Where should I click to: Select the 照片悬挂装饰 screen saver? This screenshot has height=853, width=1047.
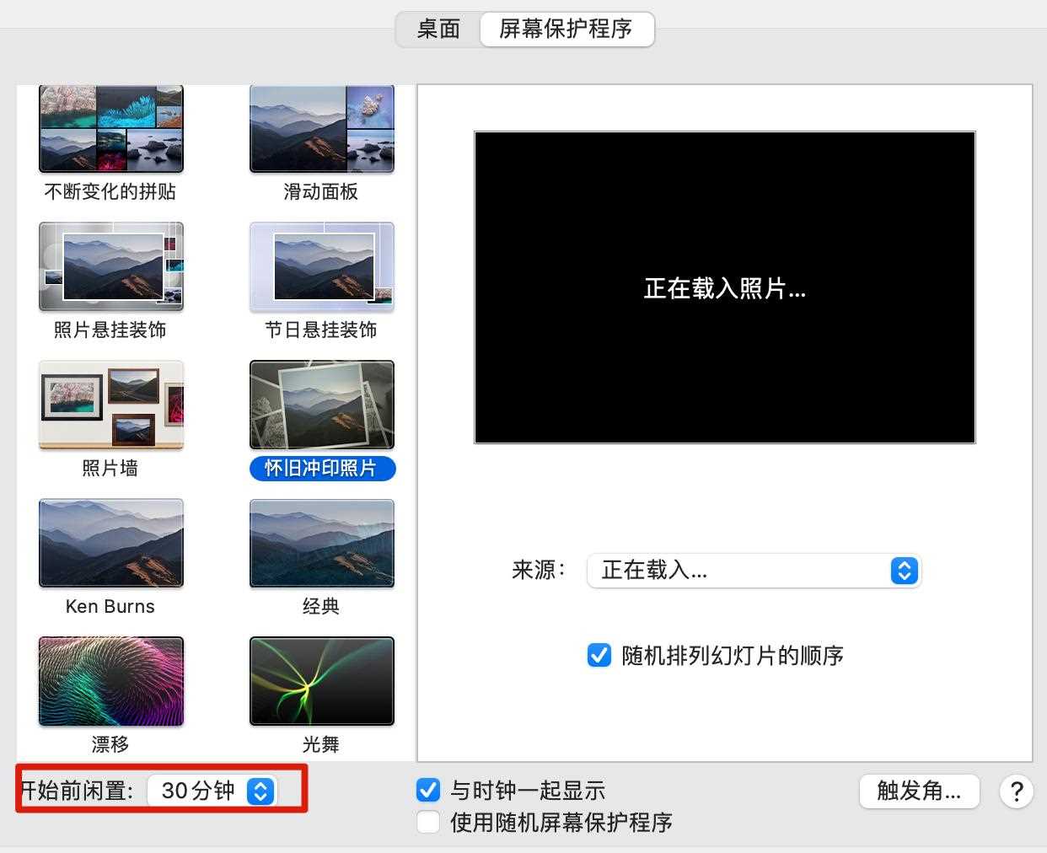coord(110,266)
